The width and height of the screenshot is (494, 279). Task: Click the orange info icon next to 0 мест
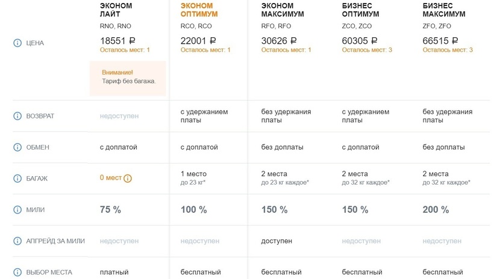(x=128, y=178)
